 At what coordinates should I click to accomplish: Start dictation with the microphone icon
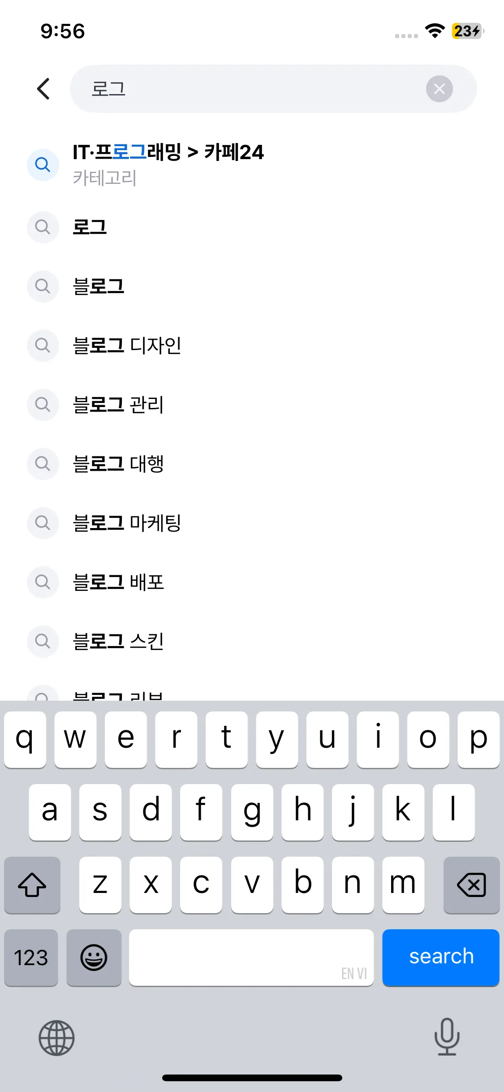(x=447, y=1037)
